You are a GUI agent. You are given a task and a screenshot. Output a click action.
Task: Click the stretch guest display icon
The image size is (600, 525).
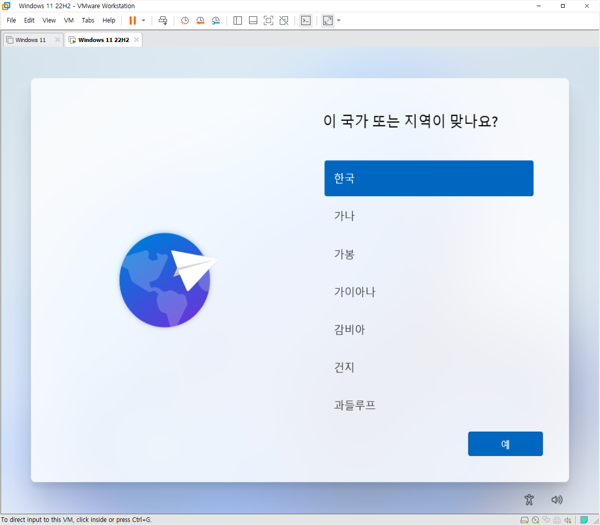click(x=328, y=20)
